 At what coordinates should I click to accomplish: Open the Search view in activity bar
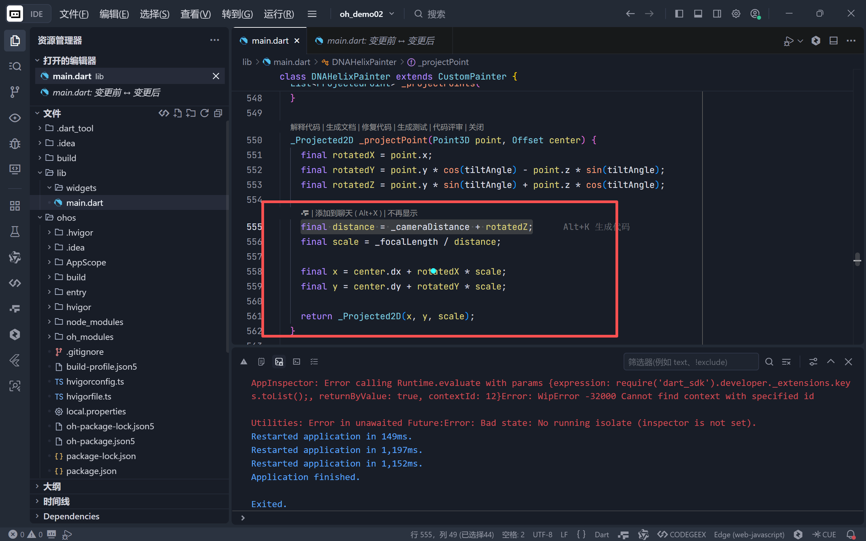[x=15, y=66]
